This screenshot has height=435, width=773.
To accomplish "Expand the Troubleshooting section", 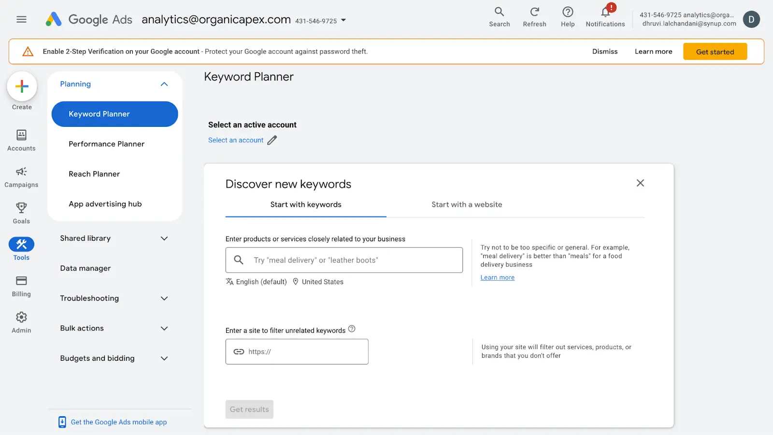I will pos(164,299).
